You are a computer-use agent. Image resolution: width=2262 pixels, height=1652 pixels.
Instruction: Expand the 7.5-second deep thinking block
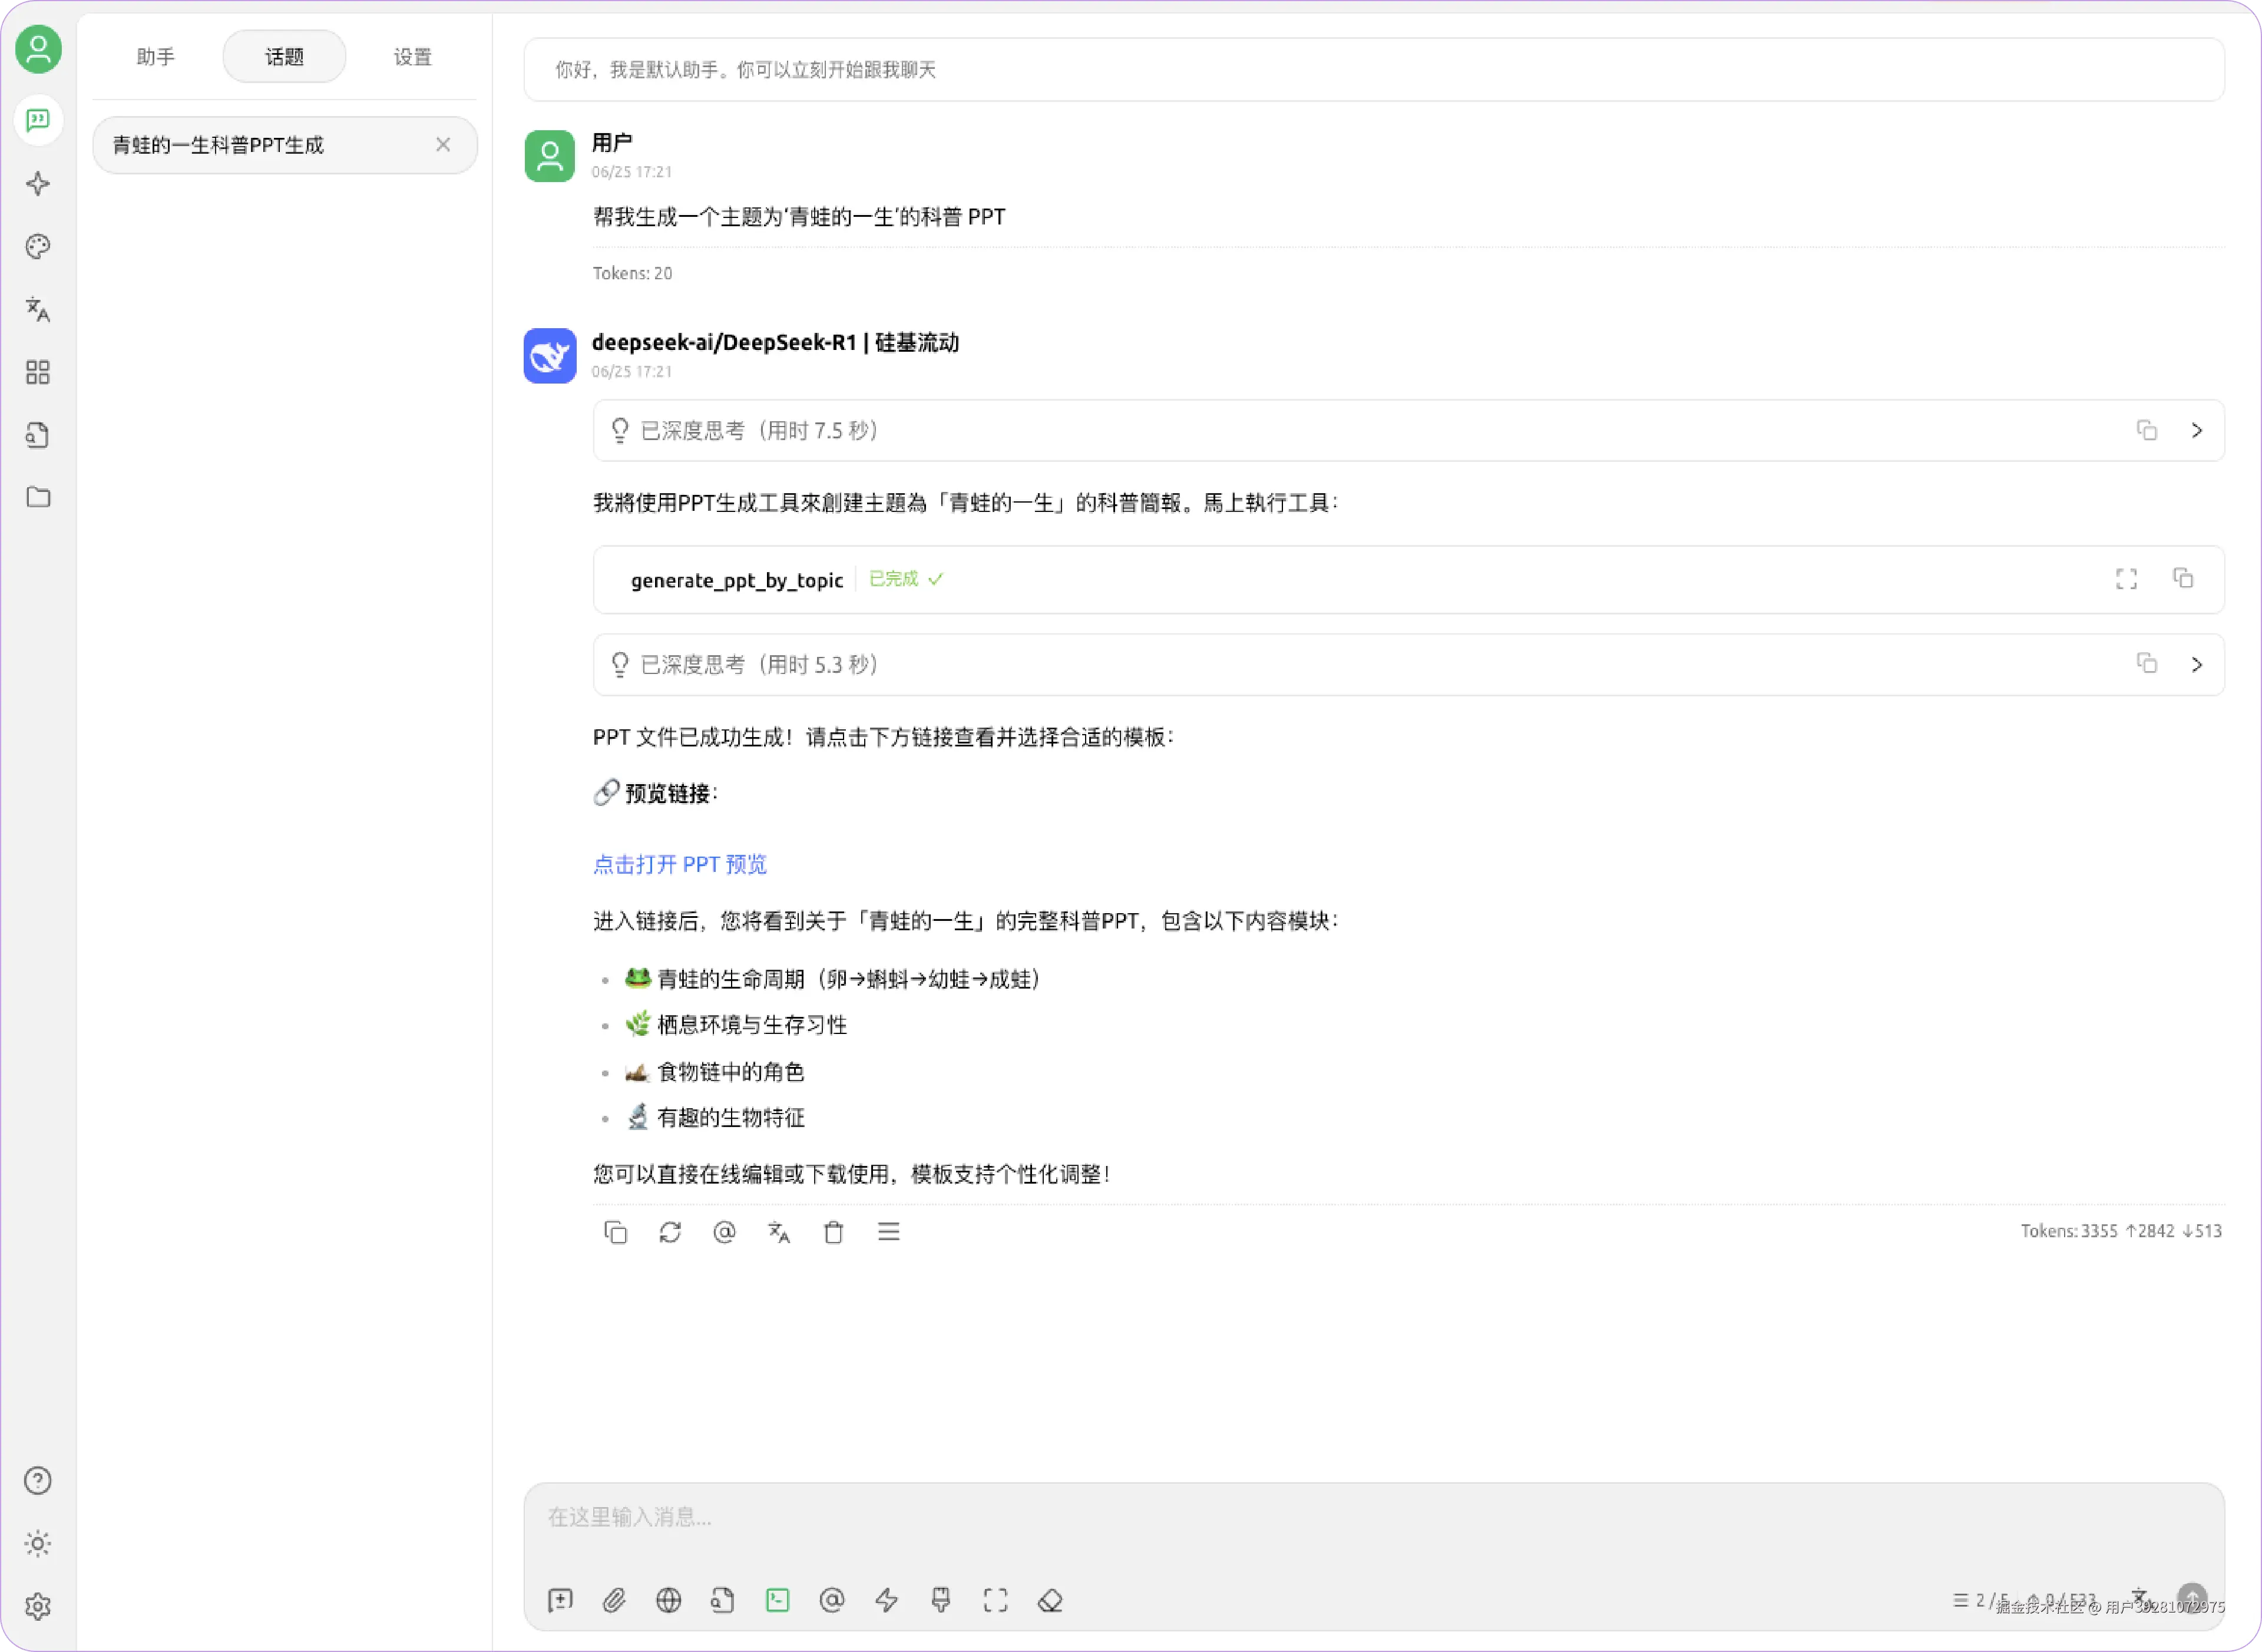coord(2196,430)
